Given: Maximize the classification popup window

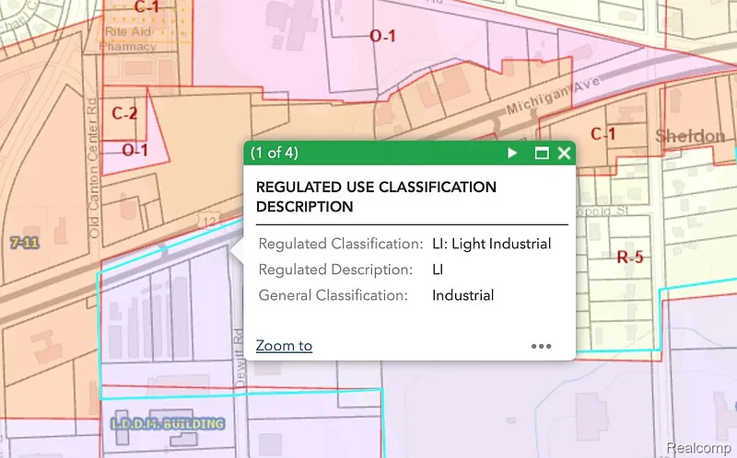Looking at the screenshot, I should [542, 153].
